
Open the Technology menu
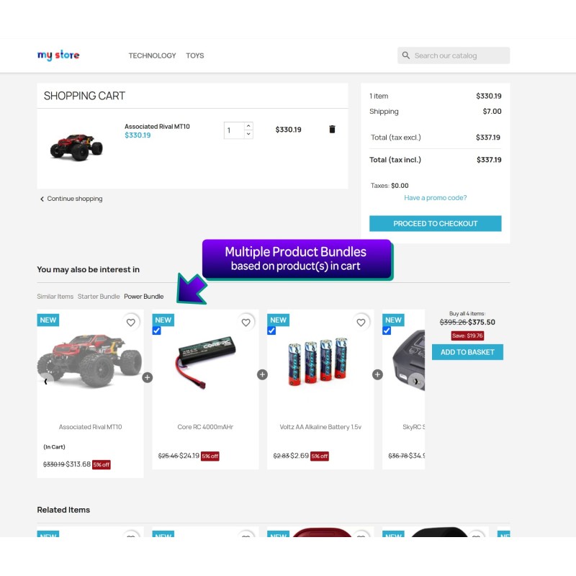pyautogui.click(x=152, y=55)
